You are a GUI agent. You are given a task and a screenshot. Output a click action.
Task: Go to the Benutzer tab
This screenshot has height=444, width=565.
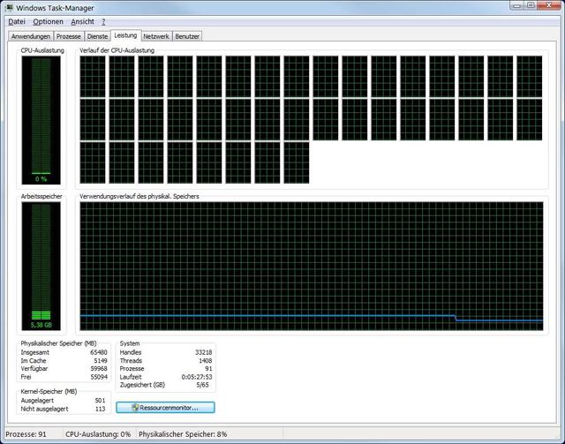[x=187, y=37]
